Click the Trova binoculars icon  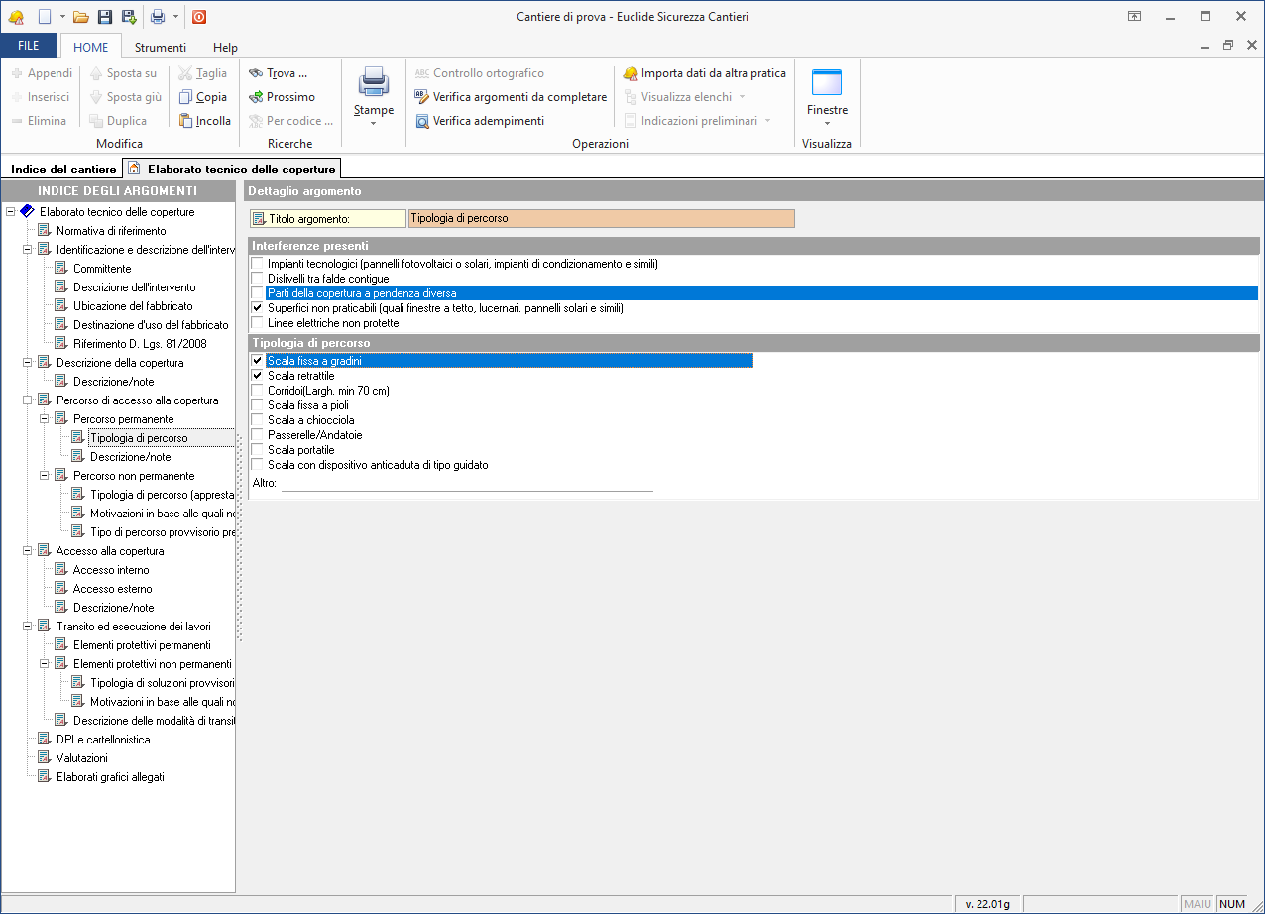[256, 73]
